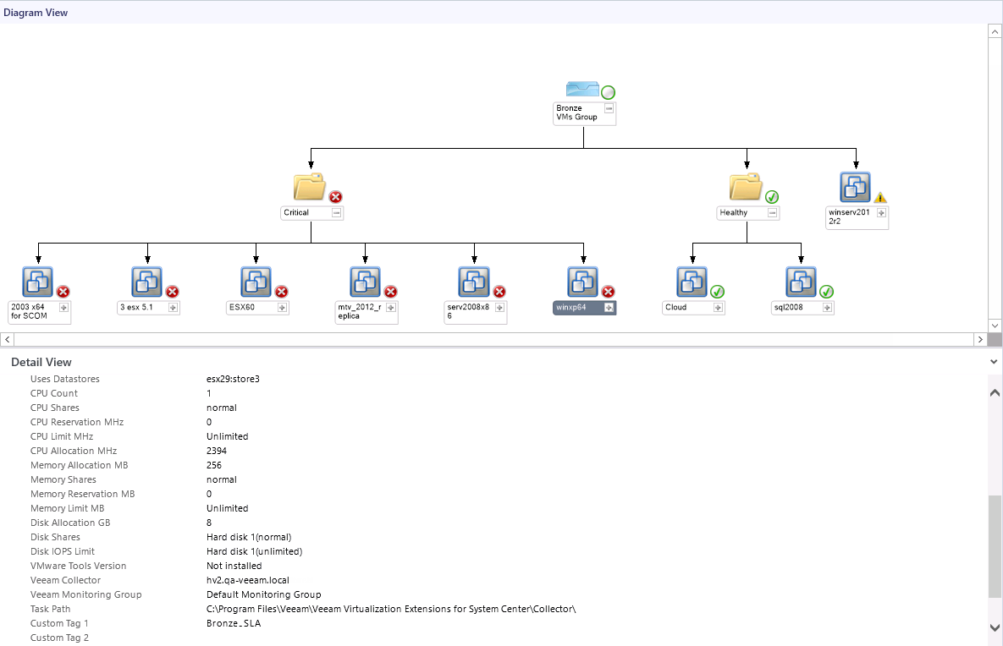
Task: Expand the sql2008 node
Action: (827, 307)
